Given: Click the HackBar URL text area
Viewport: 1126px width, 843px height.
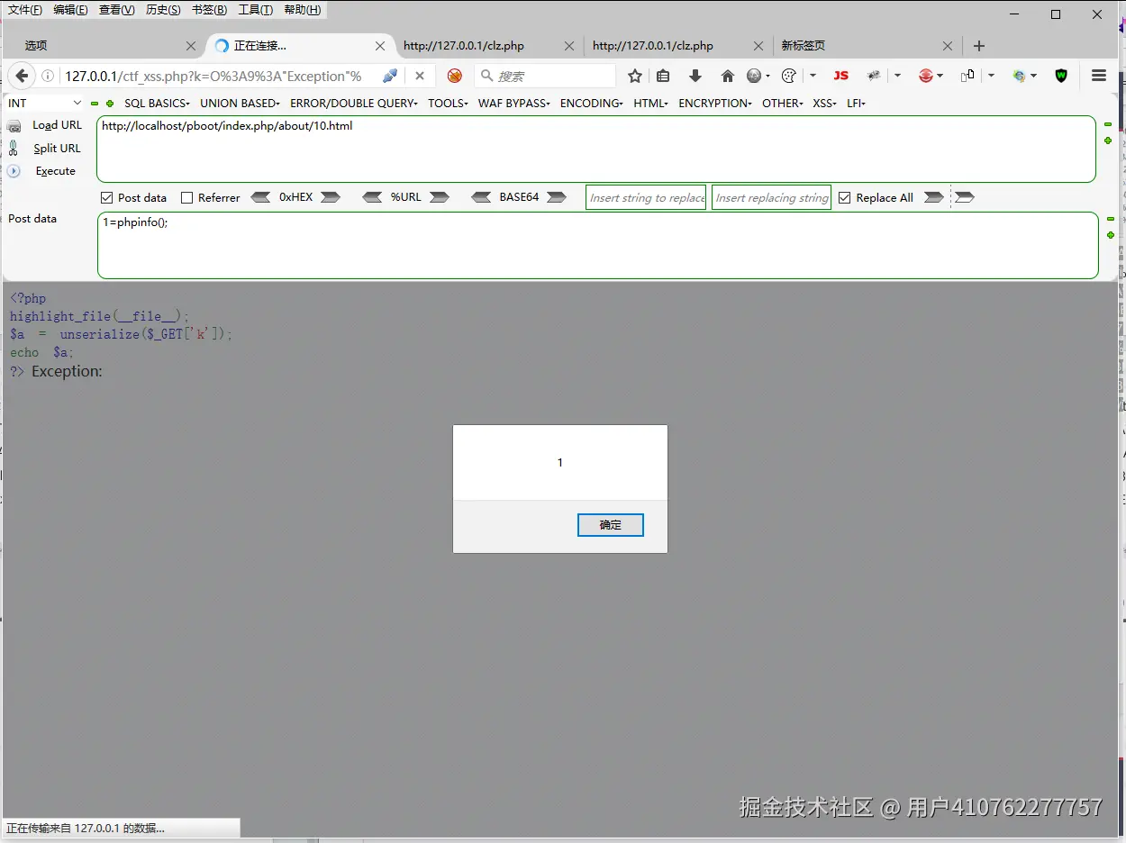Looking at the screenshot, I should (x=596, y=150).
